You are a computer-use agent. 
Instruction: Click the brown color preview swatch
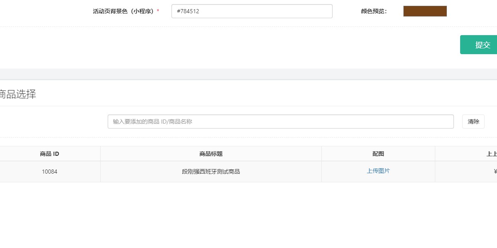point(425,11)
